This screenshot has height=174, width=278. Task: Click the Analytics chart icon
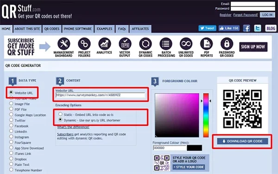(x=105, y=43)
